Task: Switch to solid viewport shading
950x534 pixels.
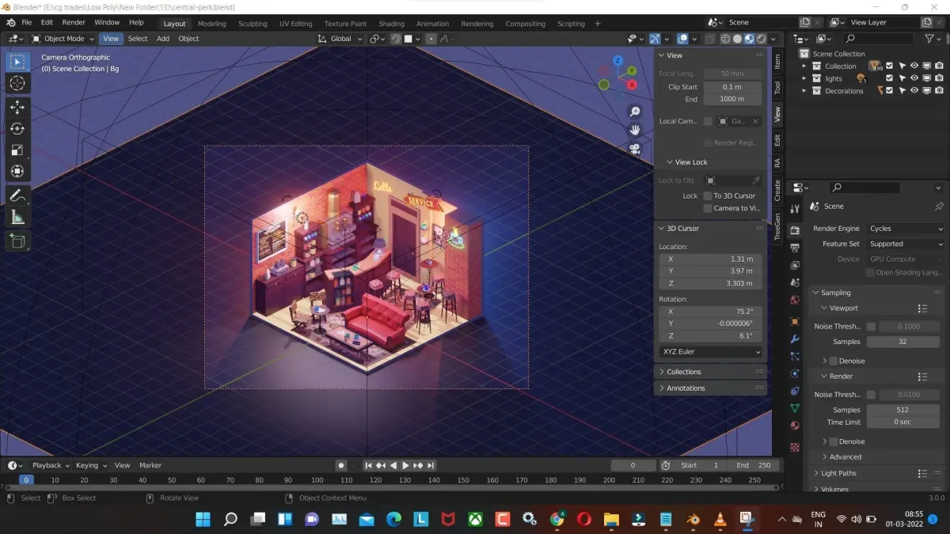Action: click(x=737, y=39)
